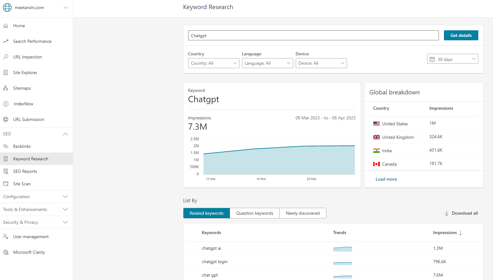Open the 30 days date range dropdown
493x280 pixels.
click(x=452, y=59)
